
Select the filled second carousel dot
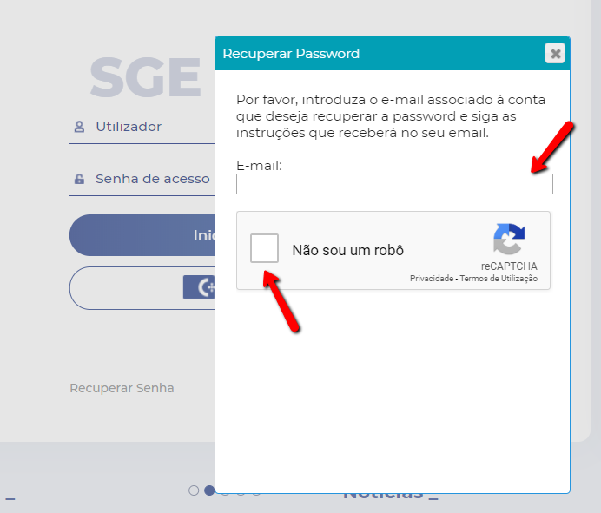pos(209,490)
